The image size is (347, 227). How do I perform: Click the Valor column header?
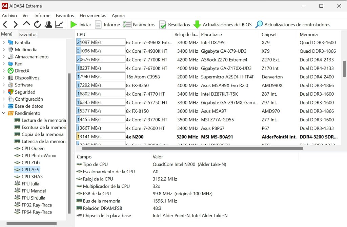[225, 157]
